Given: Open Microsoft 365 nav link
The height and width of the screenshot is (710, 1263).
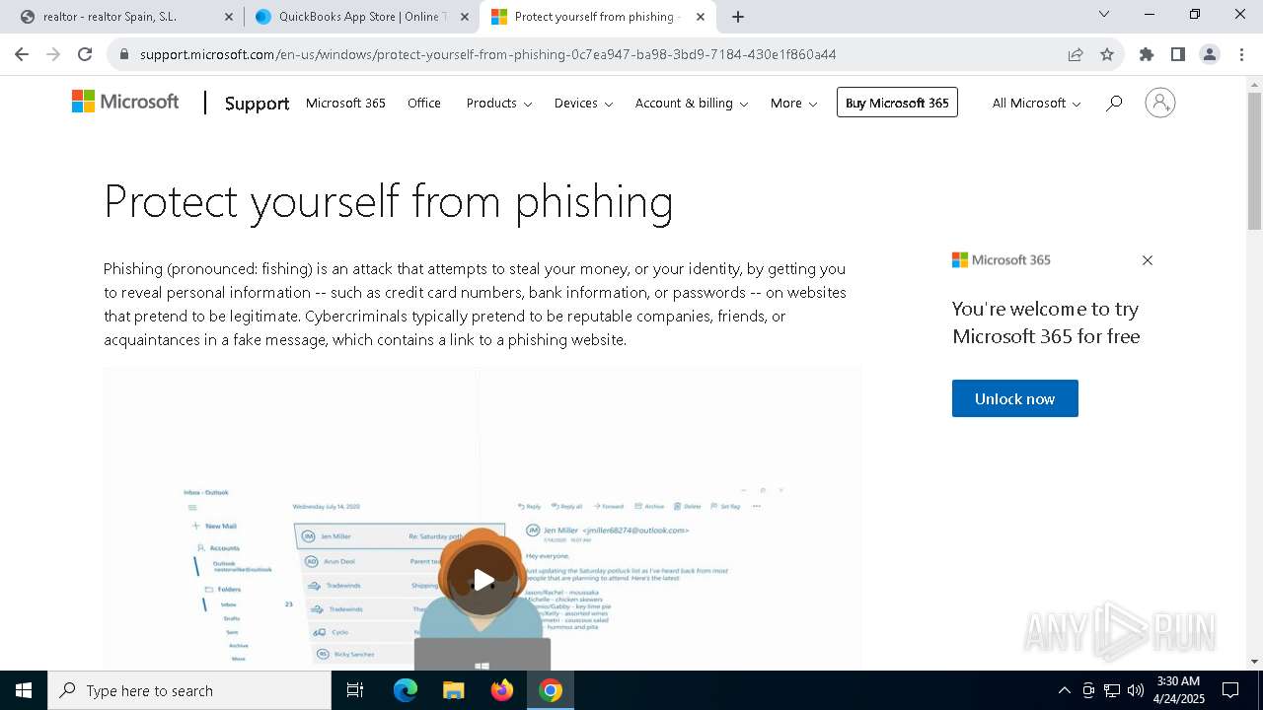Looking at the screenshot, I should coord(345,103).
